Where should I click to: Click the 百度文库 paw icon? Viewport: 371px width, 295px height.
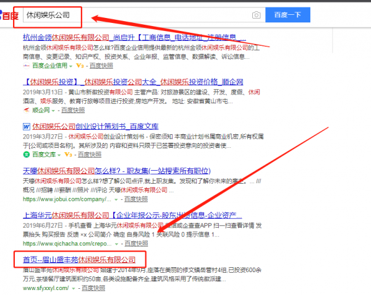tap(27, 155)
